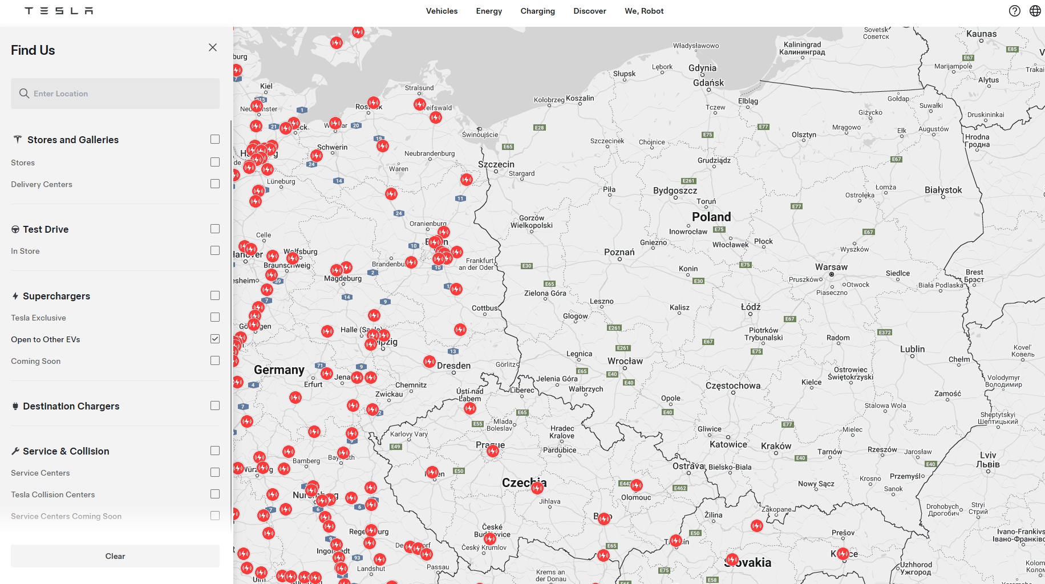Toggle the Superchargers group checkbox
This screenshot has height=584, width=1045.
215,296
